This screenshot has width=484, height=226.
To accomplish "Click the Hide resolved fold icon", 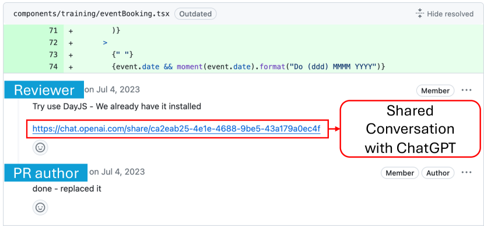I will pos(420,13).
